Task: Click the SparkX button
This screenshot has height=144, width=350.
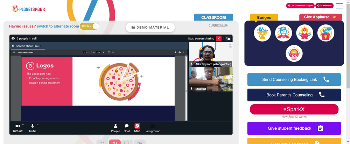Action: coord(294,109)
